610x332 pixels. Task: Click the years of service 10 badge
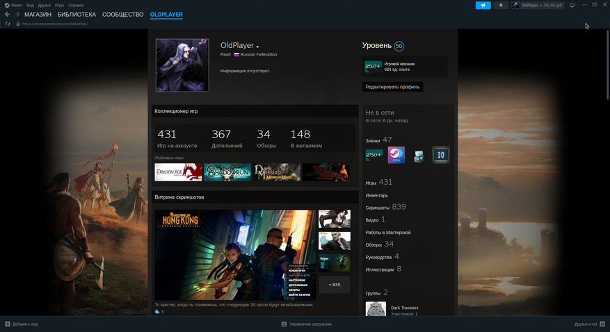tap(441, 155)
